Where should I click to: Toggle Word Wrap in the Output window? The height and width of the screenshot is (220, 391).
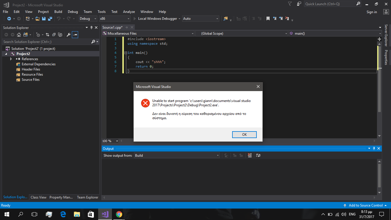tap(258, 155)
